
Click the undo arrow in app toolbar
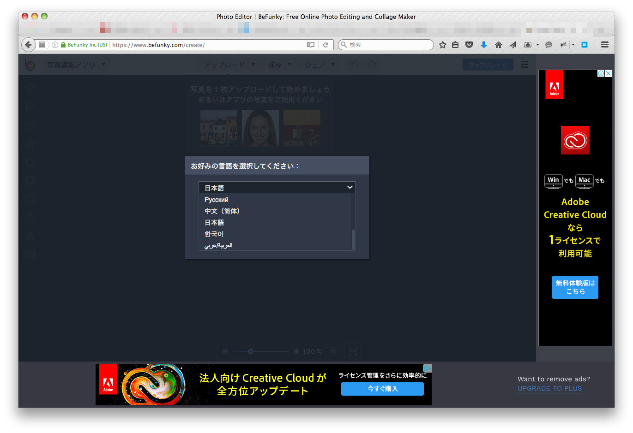pyautogui.click(x=354, y=65)
